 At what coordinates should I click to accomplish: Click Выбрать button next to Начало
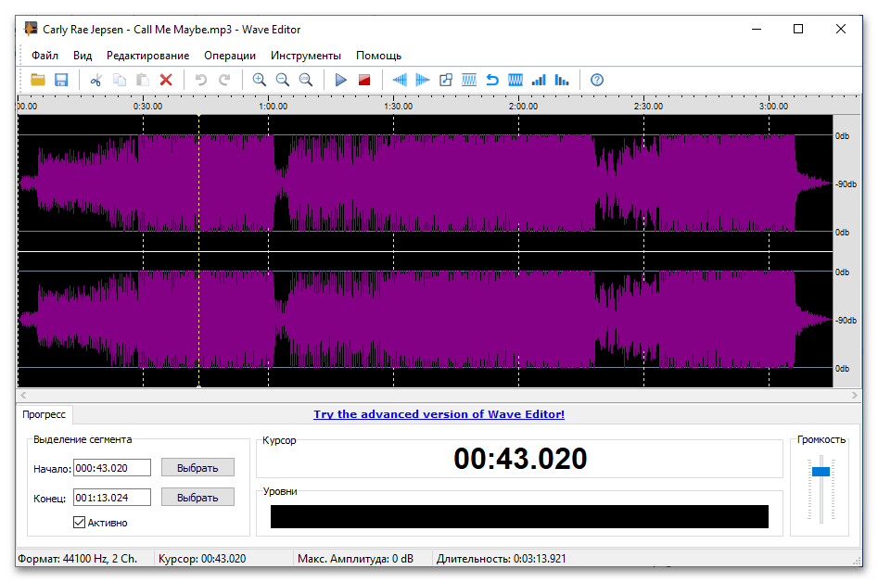coord(197,468)
